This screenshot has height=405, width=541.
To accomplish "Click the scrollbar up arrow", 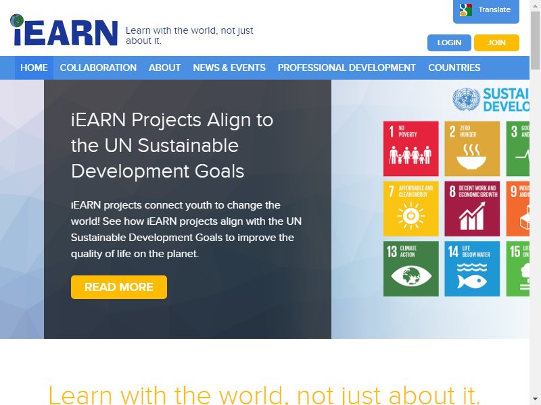I will (536, 5).
